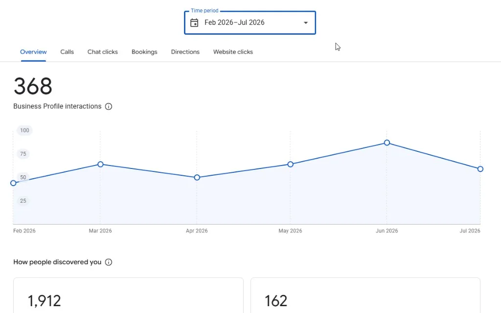This screenshot has height=313, width=501.
Task: Select the May 2026 chart data point
Action: pyautogui.click(x=290, y=164)
